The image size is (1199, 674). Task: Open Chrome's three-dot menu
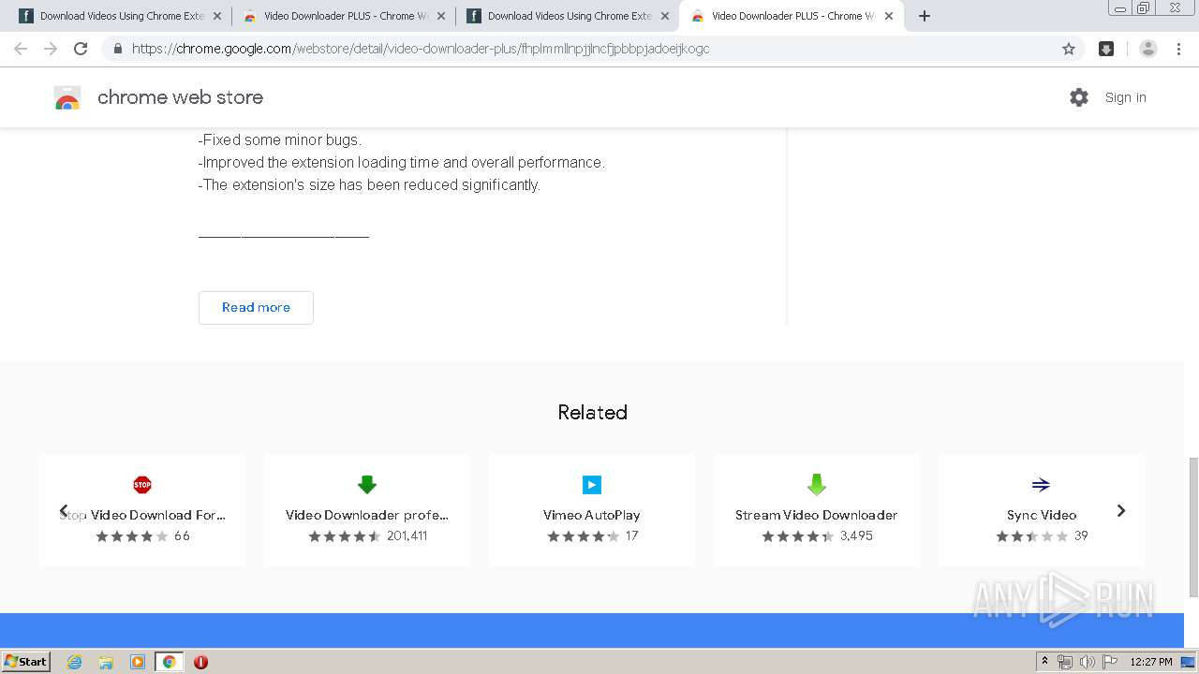pos(1179,49)
